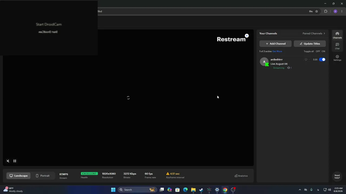
Task: Toggle all channels ON
Action: coord(323,51)
